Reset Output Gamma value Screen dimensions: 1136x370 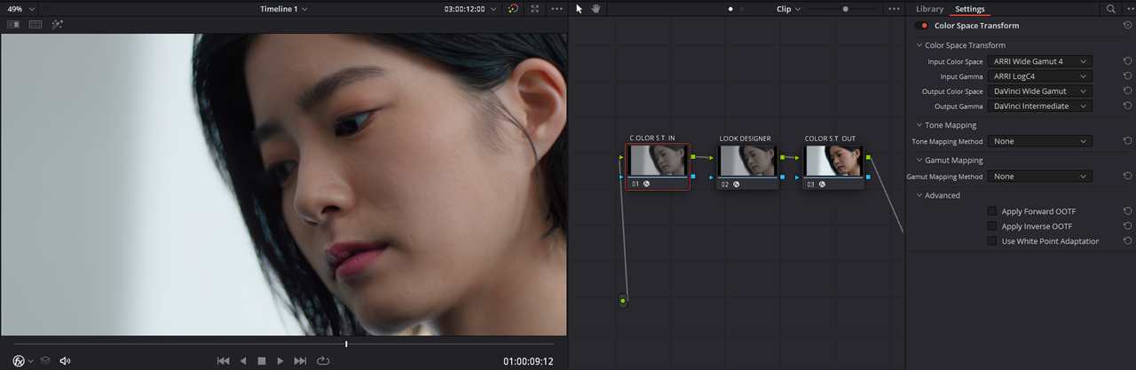(1127, 106)
